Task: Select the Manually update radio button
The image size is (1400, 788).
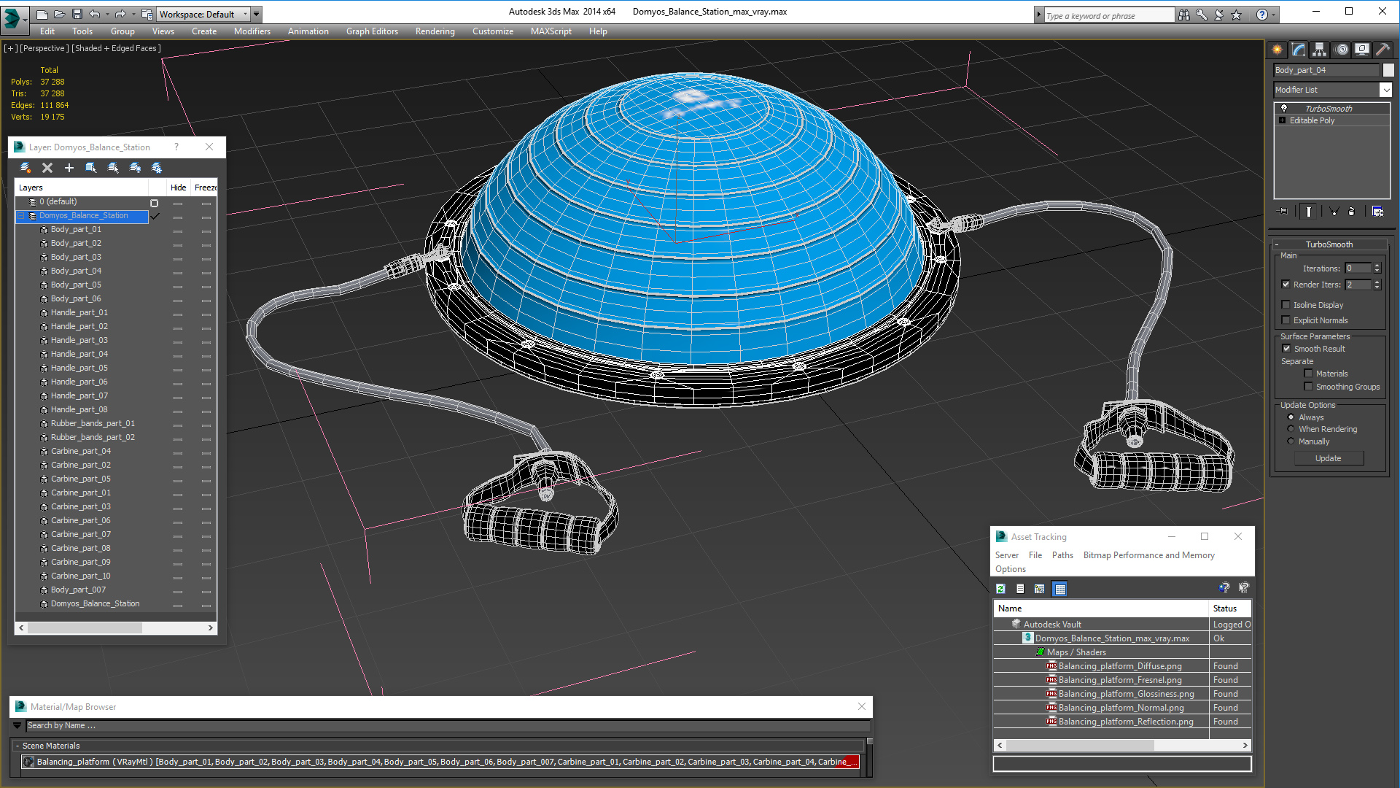Action: tap(1291, 441)
